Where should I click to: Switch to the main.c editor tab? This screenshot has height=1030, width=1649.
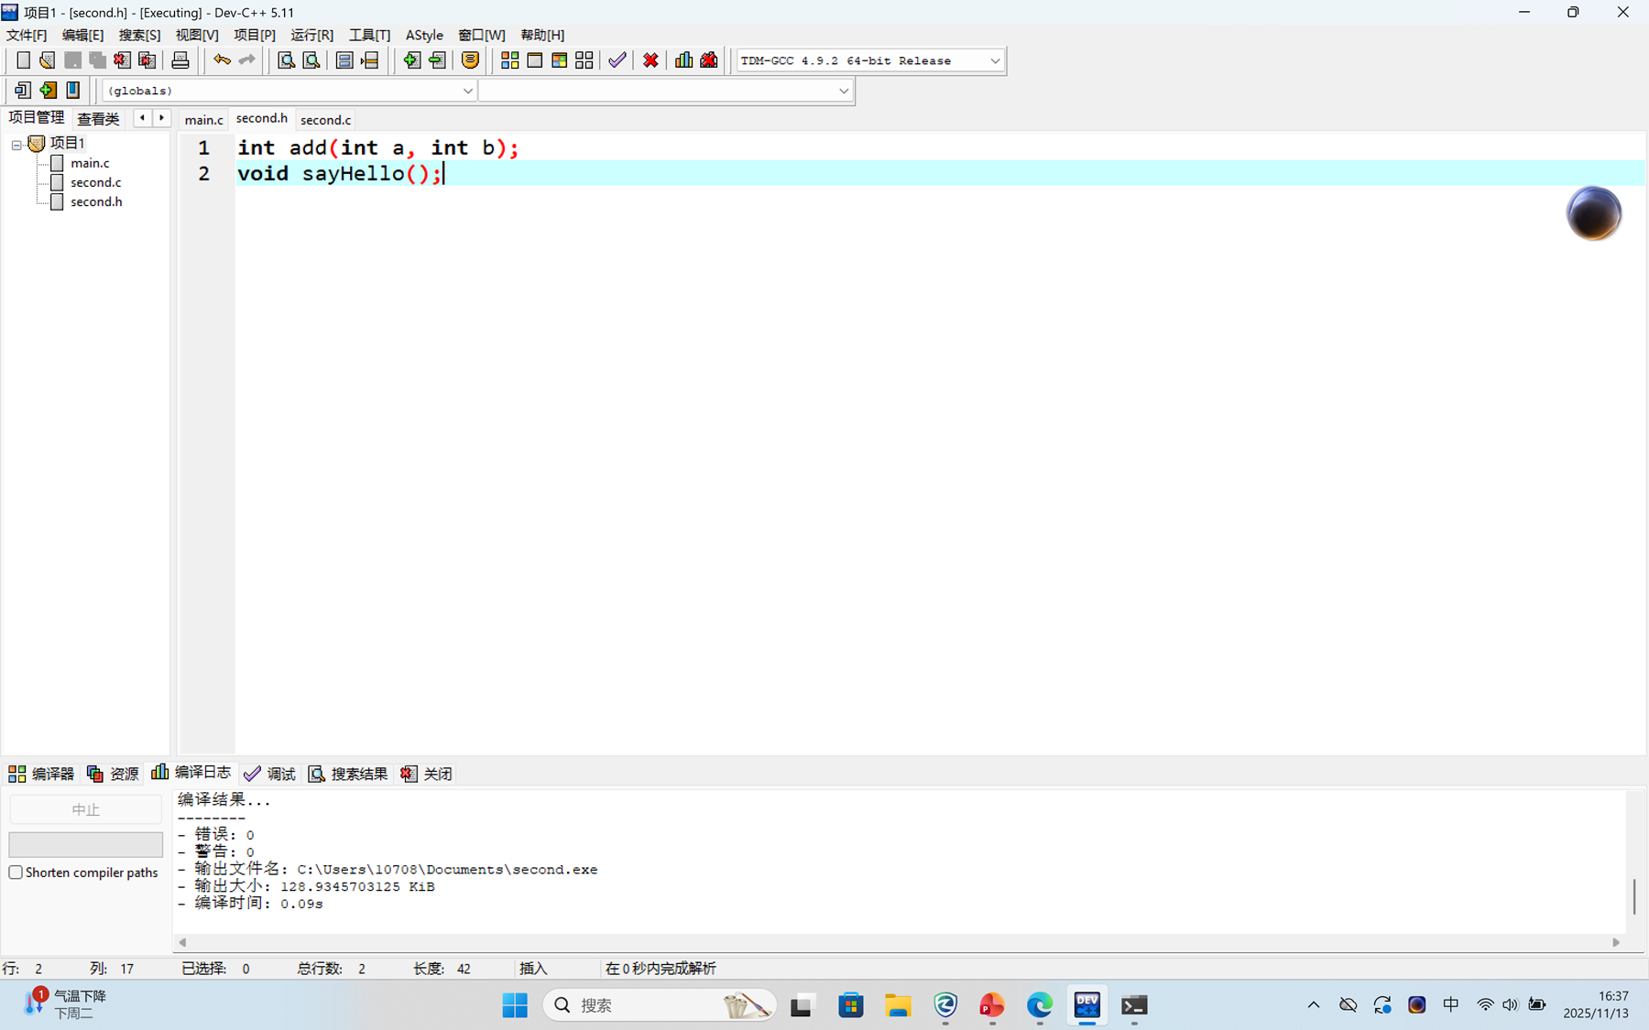(x=203, y=120)
